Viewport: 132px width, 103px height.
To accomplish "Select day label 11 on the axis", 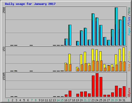I will [46, 100].
